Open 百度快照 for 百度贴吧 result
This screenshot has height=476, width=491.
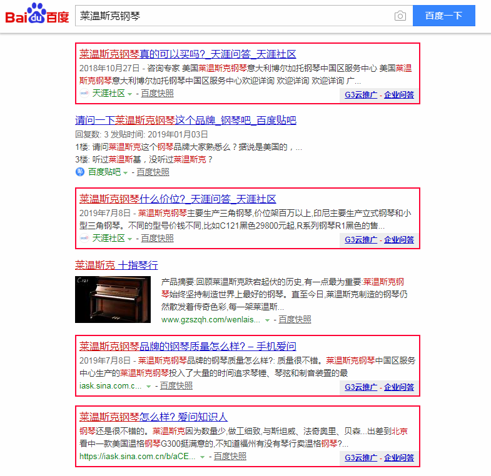pyautogui.click(x=153, y=172)
